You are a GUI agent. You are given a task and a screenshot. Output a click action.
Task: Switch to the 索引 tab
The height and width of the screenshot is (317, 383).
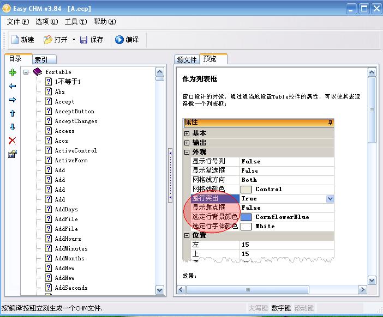pos(44,59)
